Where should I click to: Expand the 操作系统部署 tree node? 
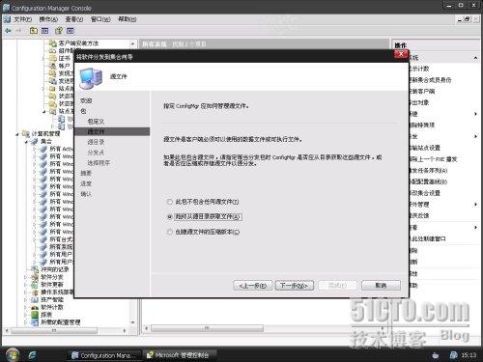click(26, 292)
